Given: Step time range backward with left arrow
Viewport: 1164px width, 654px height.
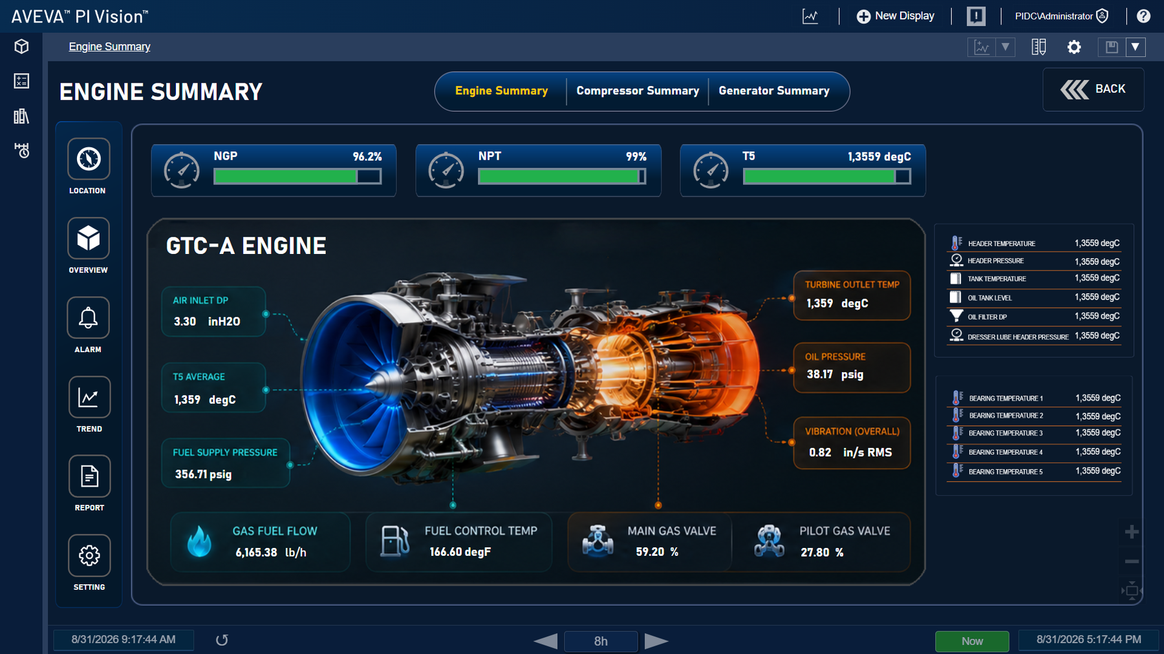Looking at the screenshot, I should point(546,641).
